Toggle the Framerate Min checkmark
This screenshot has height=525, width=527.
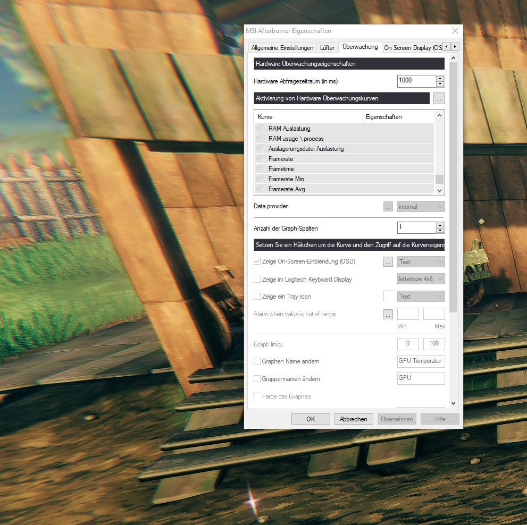click(x=259, y=179)
